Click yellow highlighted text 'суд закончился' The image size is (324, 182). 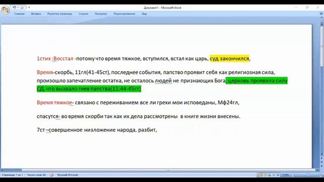pyautogui.click(x=229, y=59)
